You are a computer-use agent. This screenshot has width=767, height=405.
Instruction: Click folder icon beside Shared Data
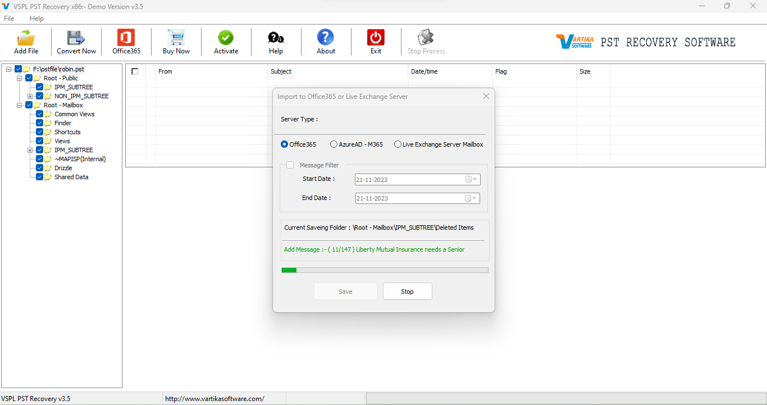pyautogui.click(x=48, y=177)
